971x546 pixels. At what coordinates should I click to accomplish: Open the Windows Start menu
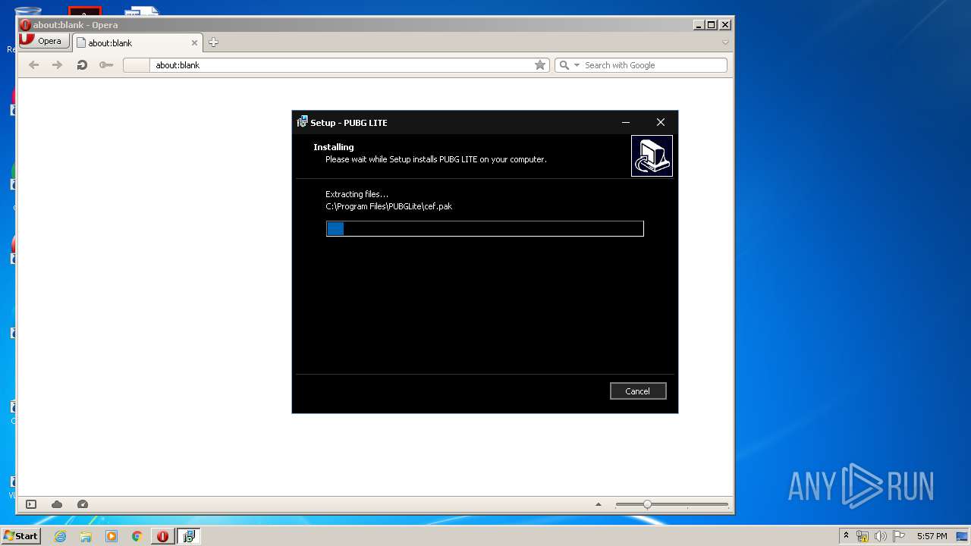20,536
